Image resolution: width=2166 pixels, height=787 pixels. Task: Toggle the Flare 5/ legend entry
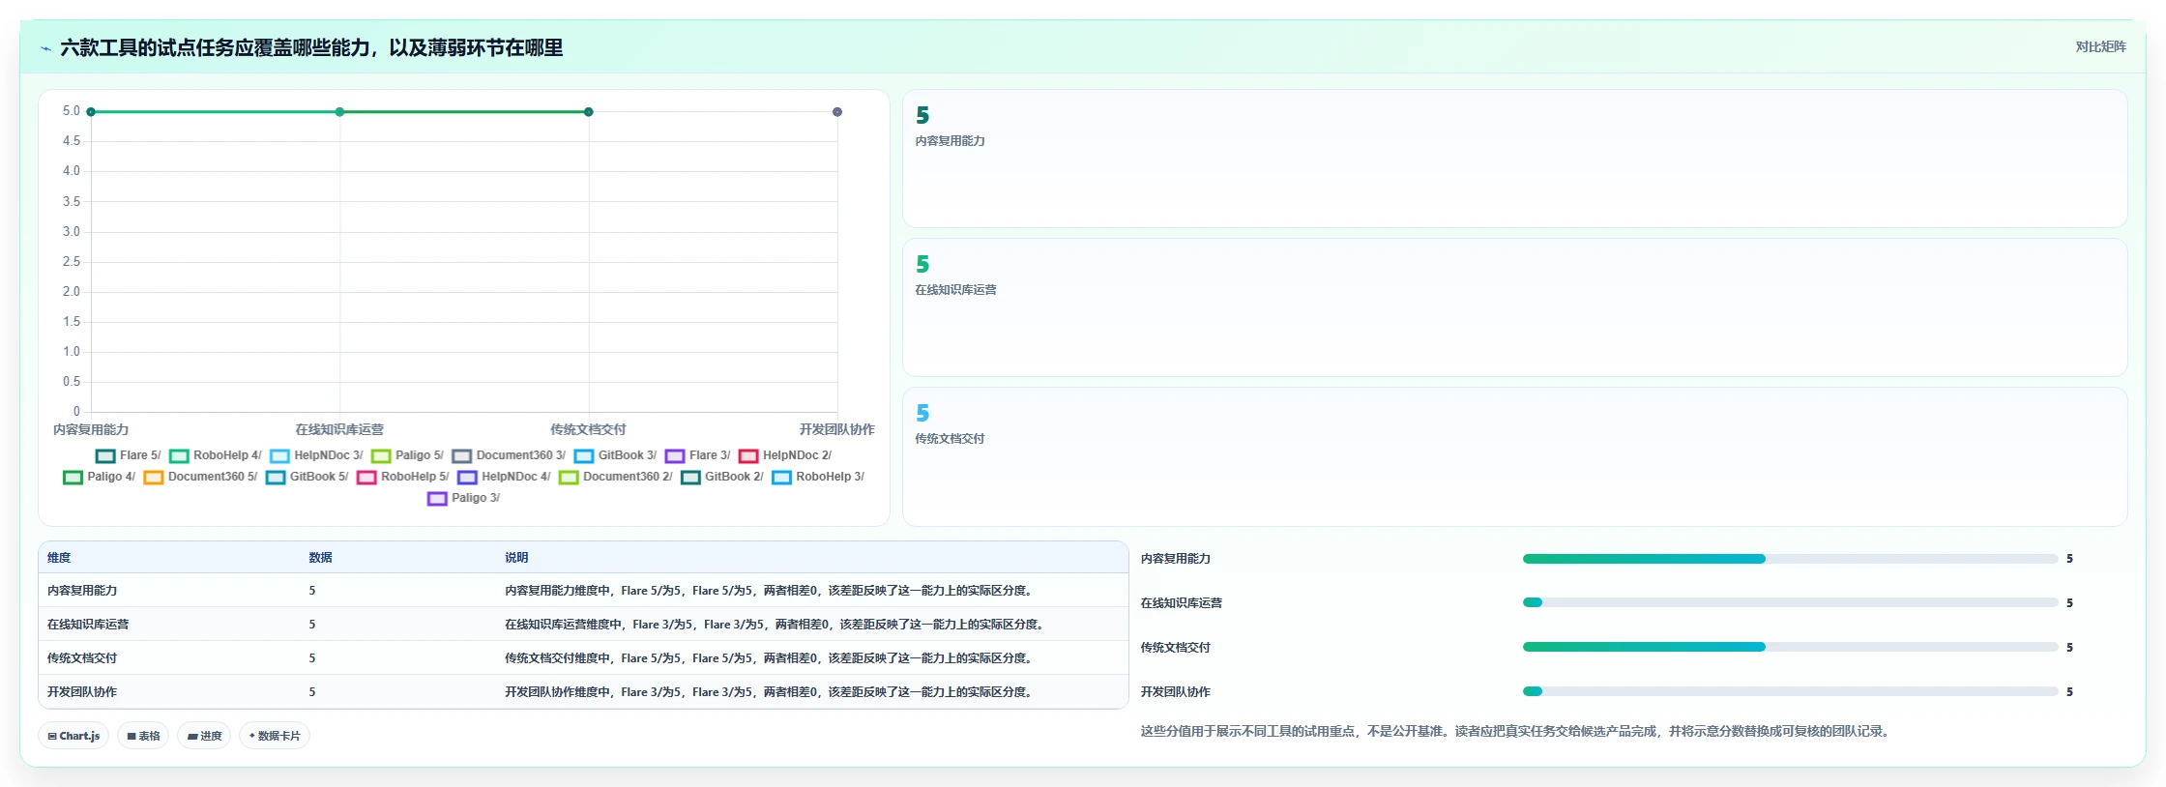click(129, 455)
